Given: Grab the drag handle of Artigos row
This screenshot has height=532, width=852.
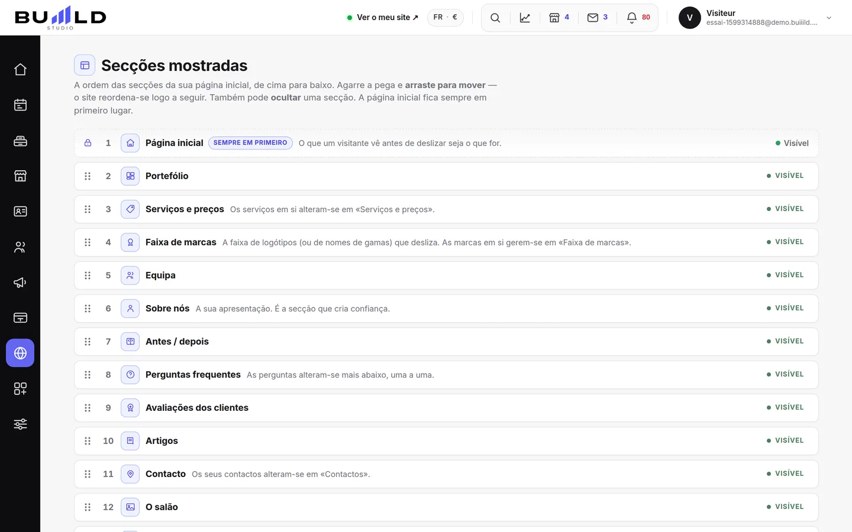Looking at the screenshot, I should pyautogui.click(x=88, y=441).
